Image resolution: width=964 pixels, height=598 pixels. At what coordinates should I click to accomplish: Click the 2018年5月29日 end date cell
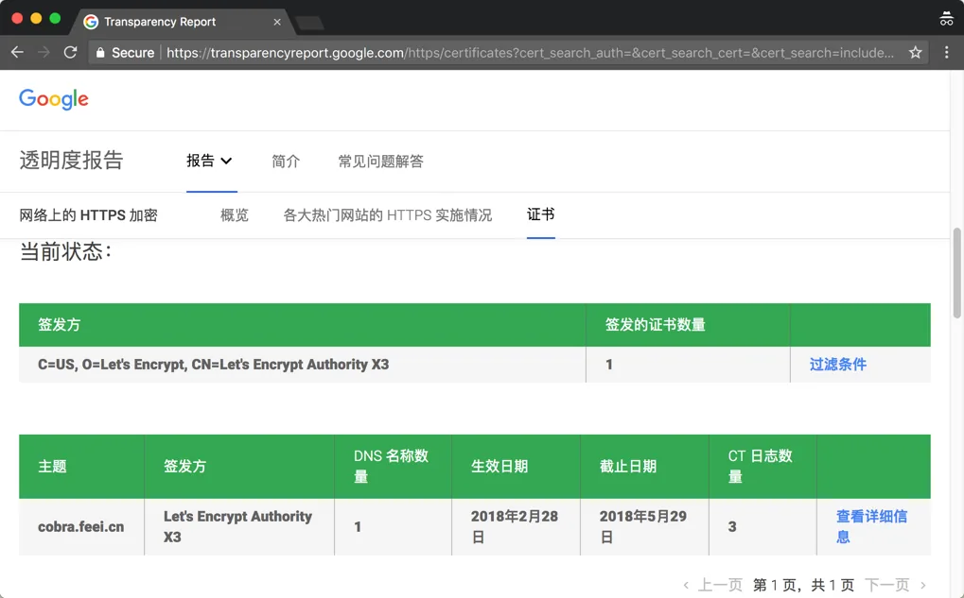(643, 527)
